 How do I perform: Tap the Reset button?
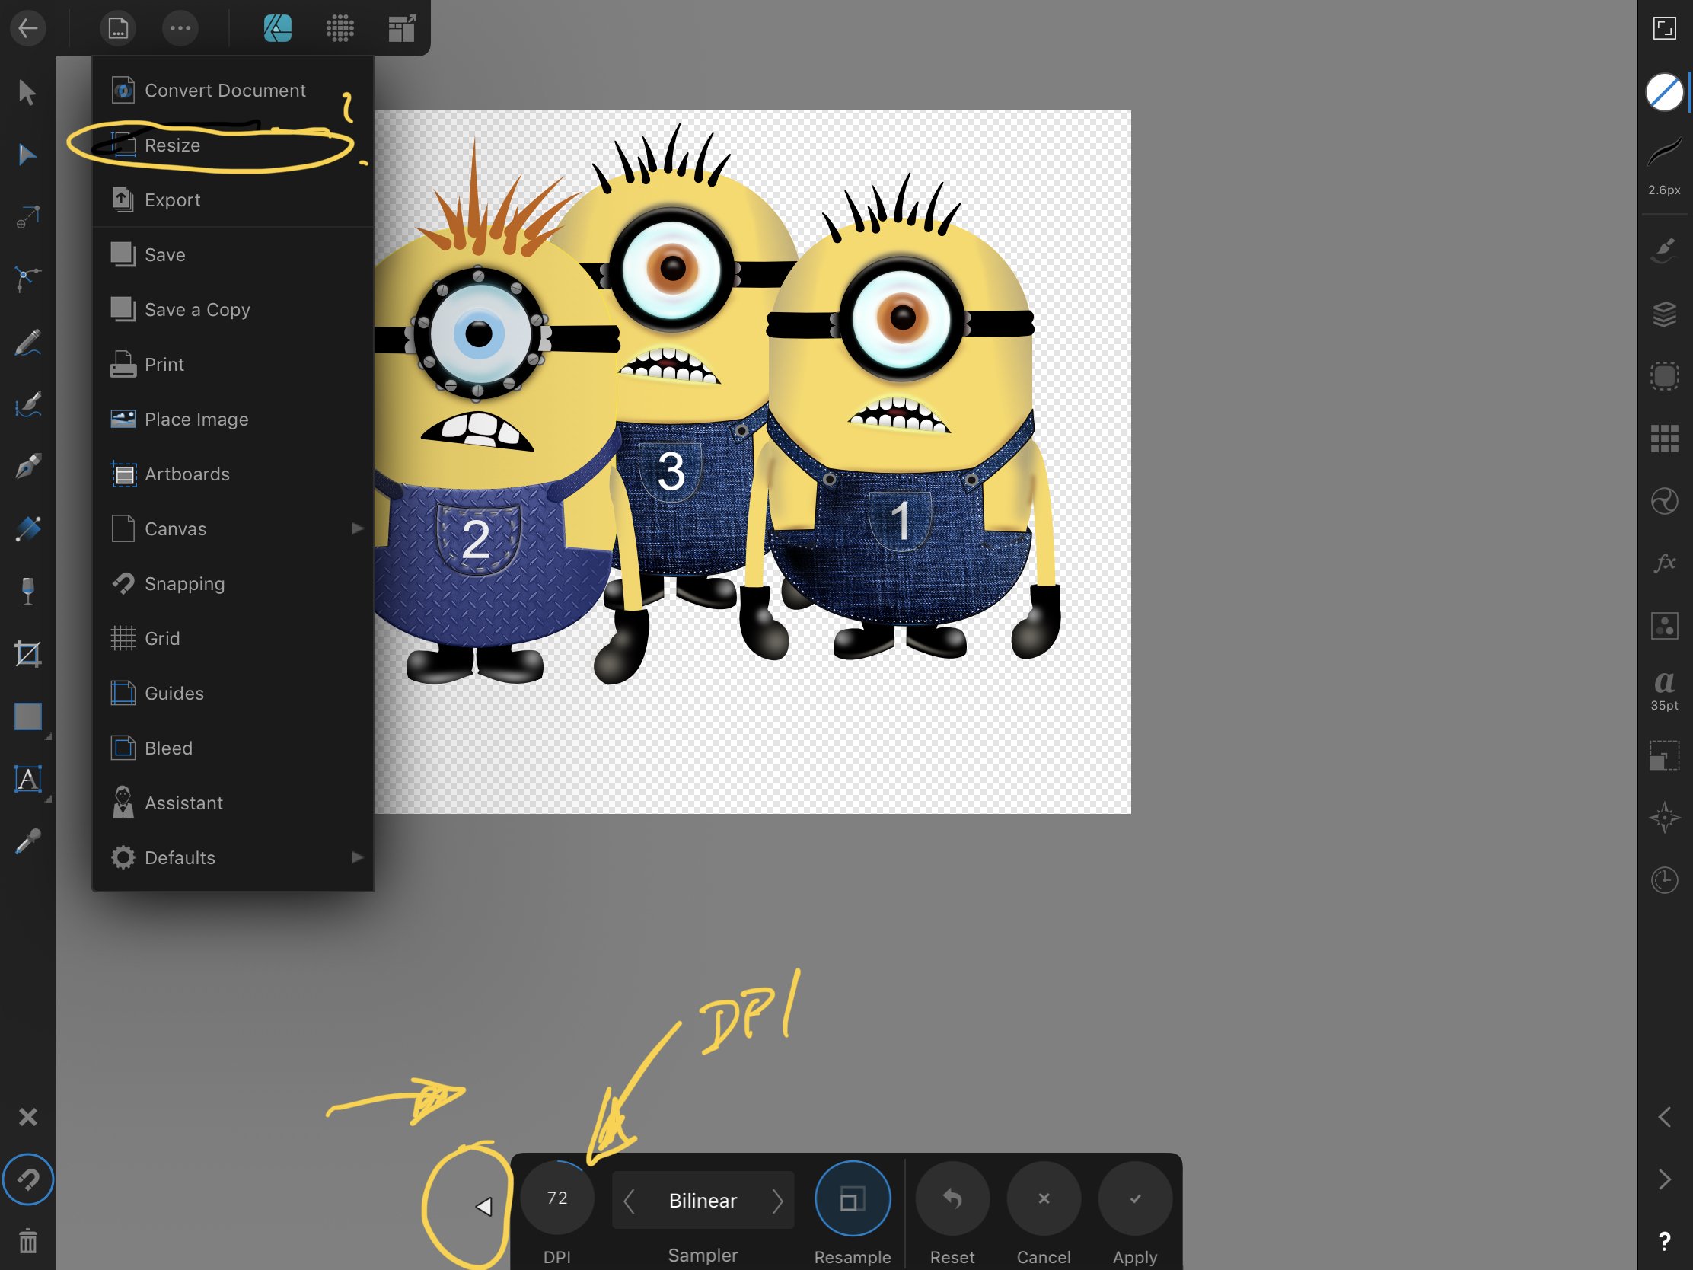(952, 1198)
